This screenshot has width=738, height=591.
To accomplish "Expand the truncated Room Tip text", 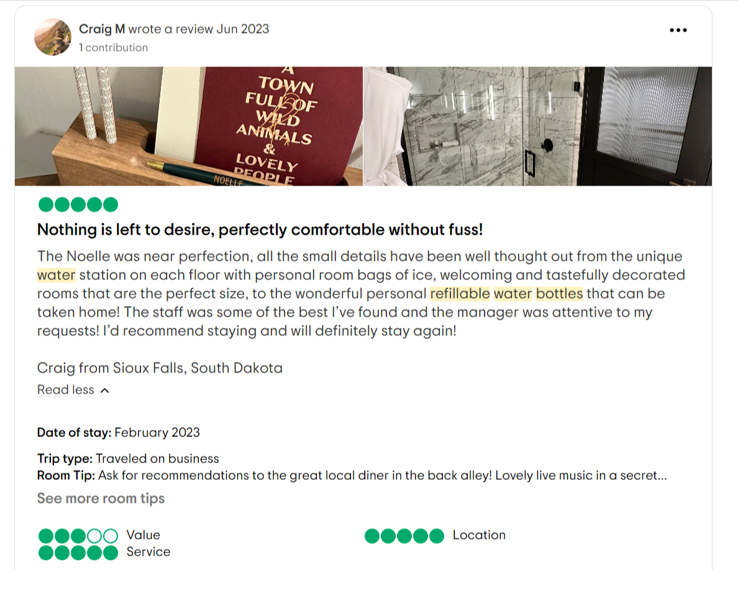I will coord(662,475).
